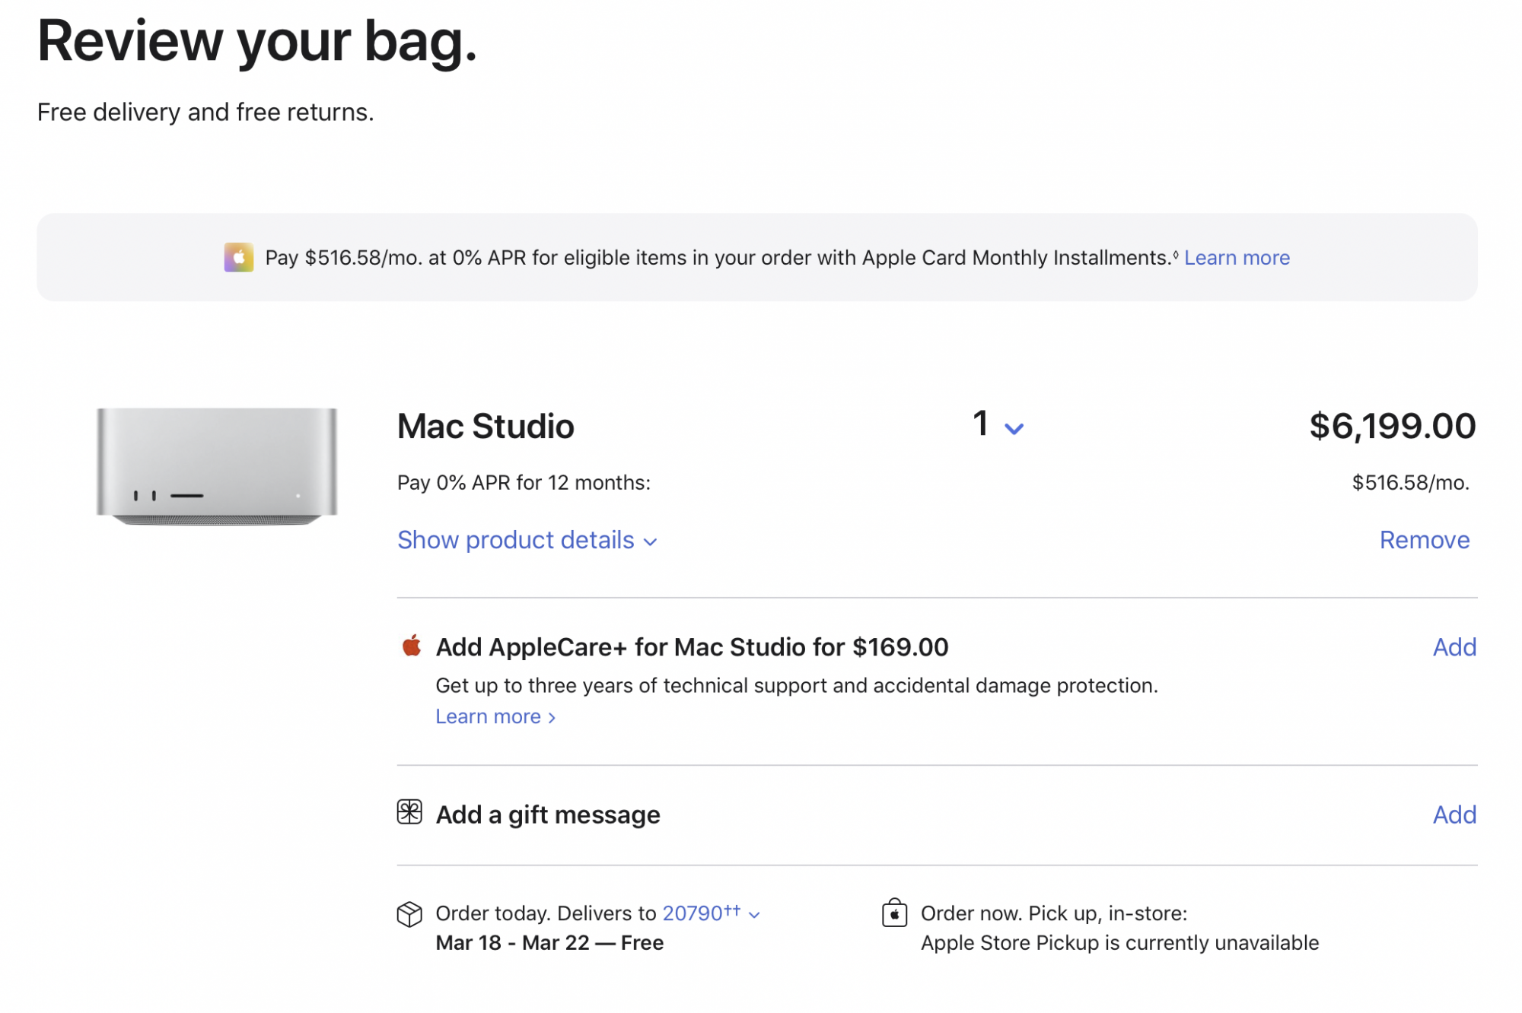Click the Apple Store pickup bag icon
The height and width of the screenshot is (1013, 1522).
coord(894,913)
